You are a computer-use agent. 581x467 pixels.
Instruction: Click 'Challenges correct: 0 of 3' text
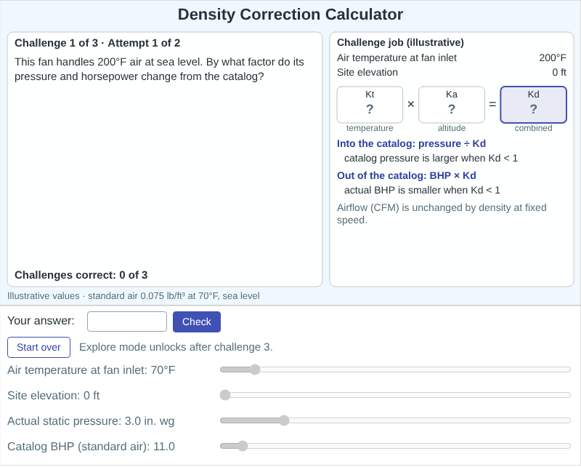(81, 275)
